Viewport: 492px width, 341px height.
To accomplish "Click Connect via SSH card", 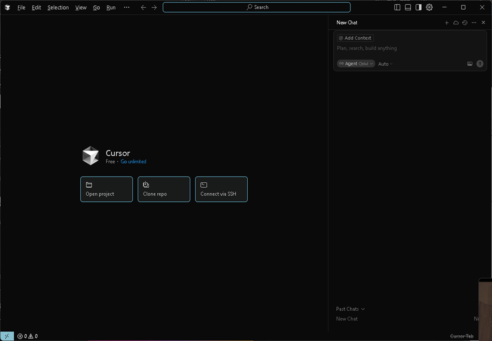I will [221, 189].
